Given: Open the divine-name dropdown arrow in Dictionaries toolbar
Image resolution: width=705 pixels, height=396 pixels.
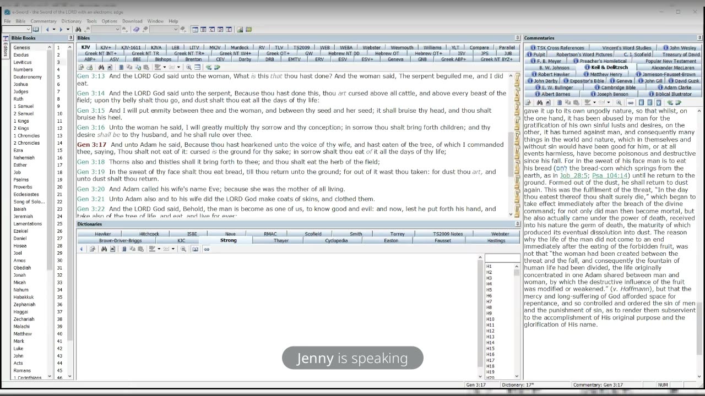Looking at the screenshot, I should click(x=173, y=249).
